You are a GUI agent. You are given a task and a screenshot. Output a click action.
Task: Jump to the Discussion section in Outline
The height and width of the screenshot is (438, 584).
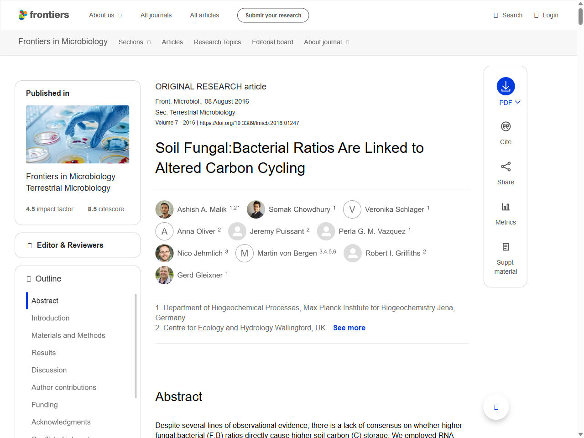pos(49,370)
